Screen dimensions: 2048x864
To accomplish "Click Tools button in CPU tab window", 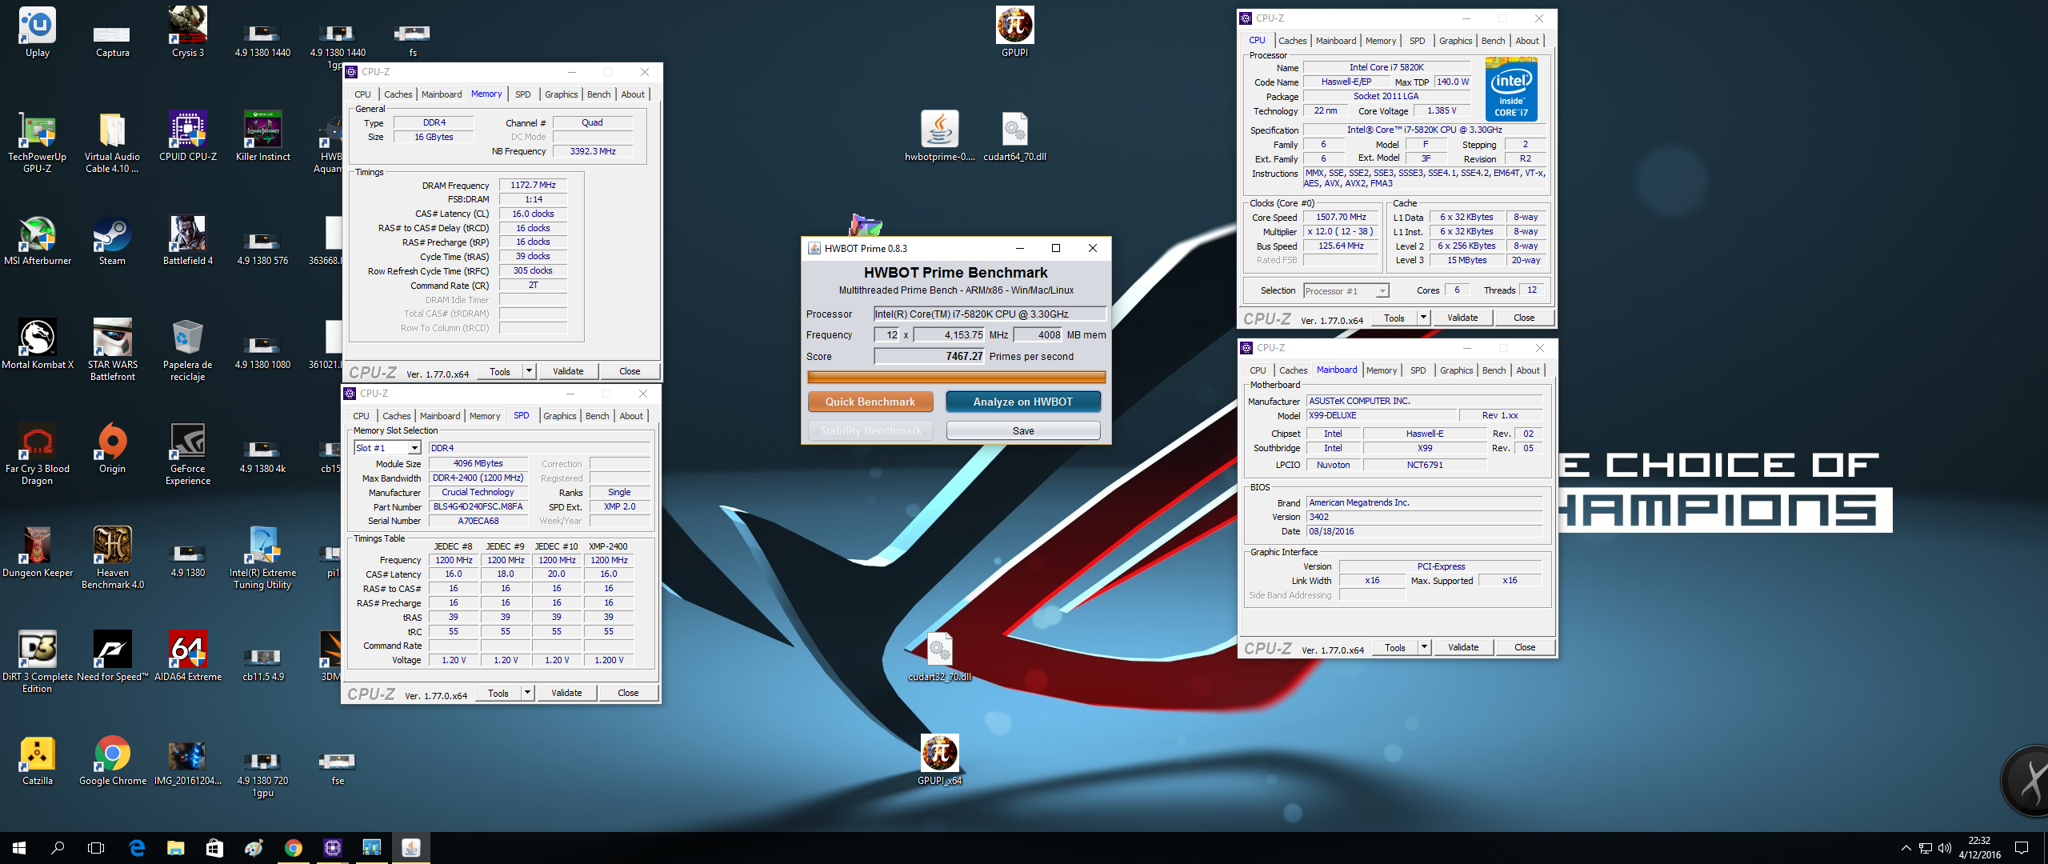I will click(1394, 318).
